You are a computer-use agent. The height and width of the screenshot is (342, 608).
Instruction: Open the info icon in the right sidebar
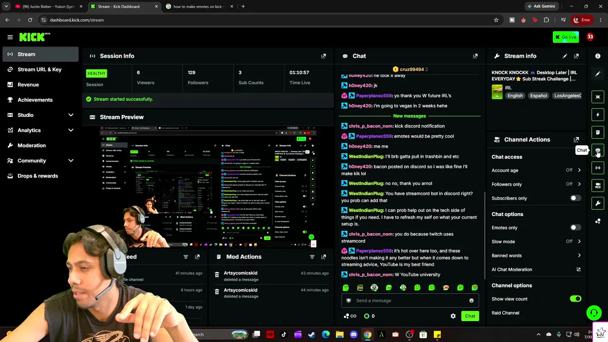click(x=598, y=56)
